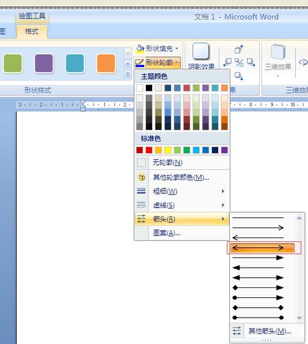Viewport: 308px width, 344px height.
Task: Select the filled double arrow style
Action: [x=258, y=278]
